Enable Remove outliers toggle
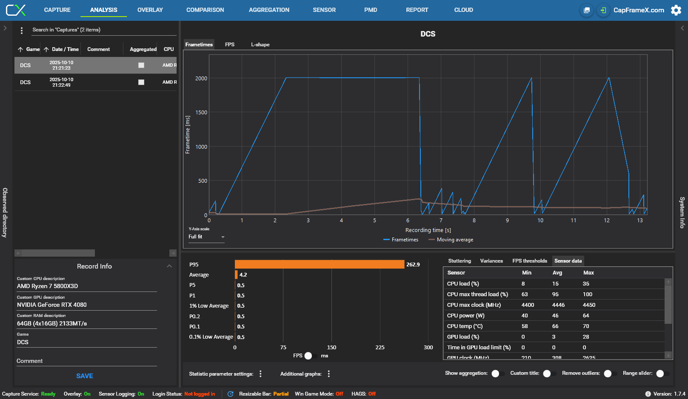The image size is (688, 399). point(611,374)
